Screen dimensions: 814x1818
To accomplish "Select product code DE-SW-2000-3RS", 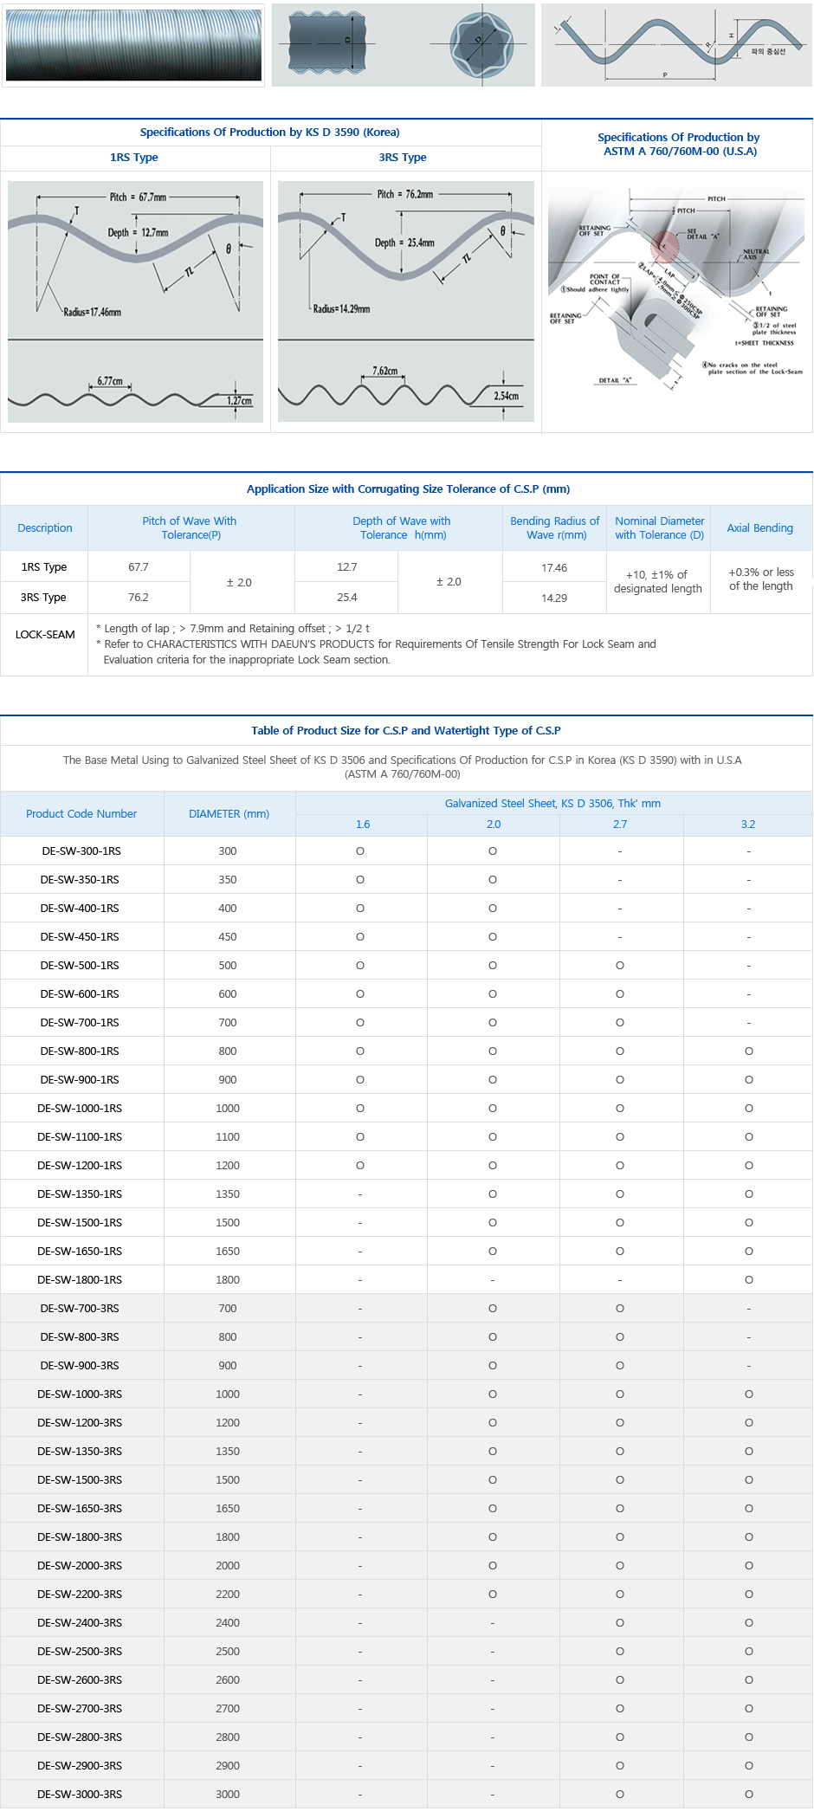I will point(80,1566).
